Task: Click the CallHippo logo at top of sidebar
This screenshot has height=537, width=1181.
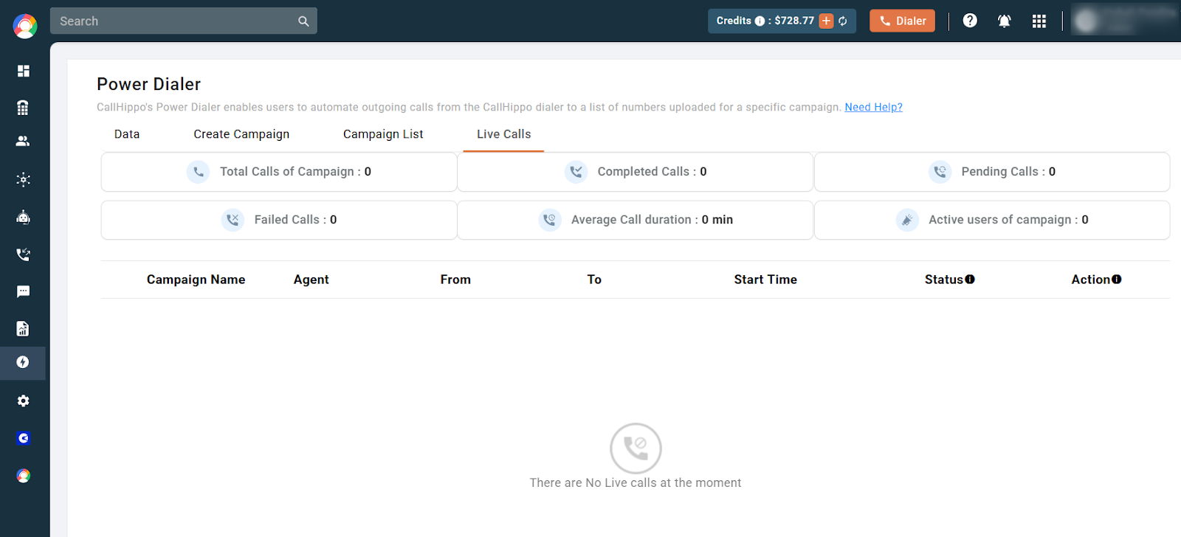Action: 24,26
